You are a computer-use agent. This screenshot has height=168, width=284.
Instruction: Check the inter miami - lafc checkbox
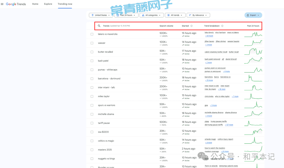pos(92,87)
